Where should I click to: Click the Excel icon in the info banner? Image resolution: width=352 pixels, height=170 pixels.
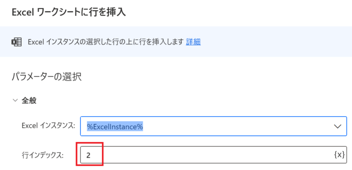click(16, 42)
